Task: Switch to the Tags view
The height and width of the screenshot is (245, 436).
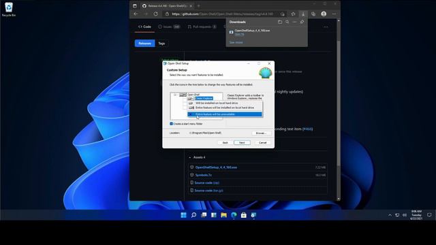Action: (161, 44)
